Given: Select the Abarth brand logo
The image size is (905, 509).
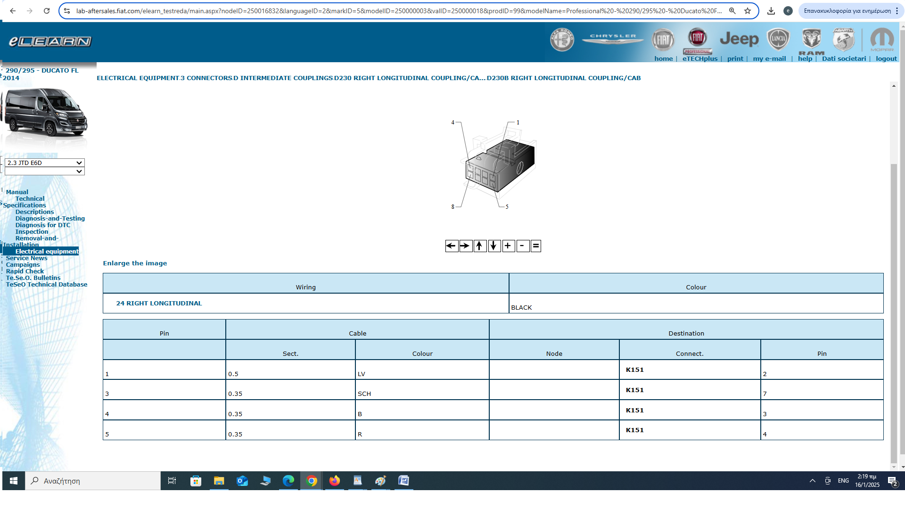Looking at the screenshot, I should coord(844,39).
